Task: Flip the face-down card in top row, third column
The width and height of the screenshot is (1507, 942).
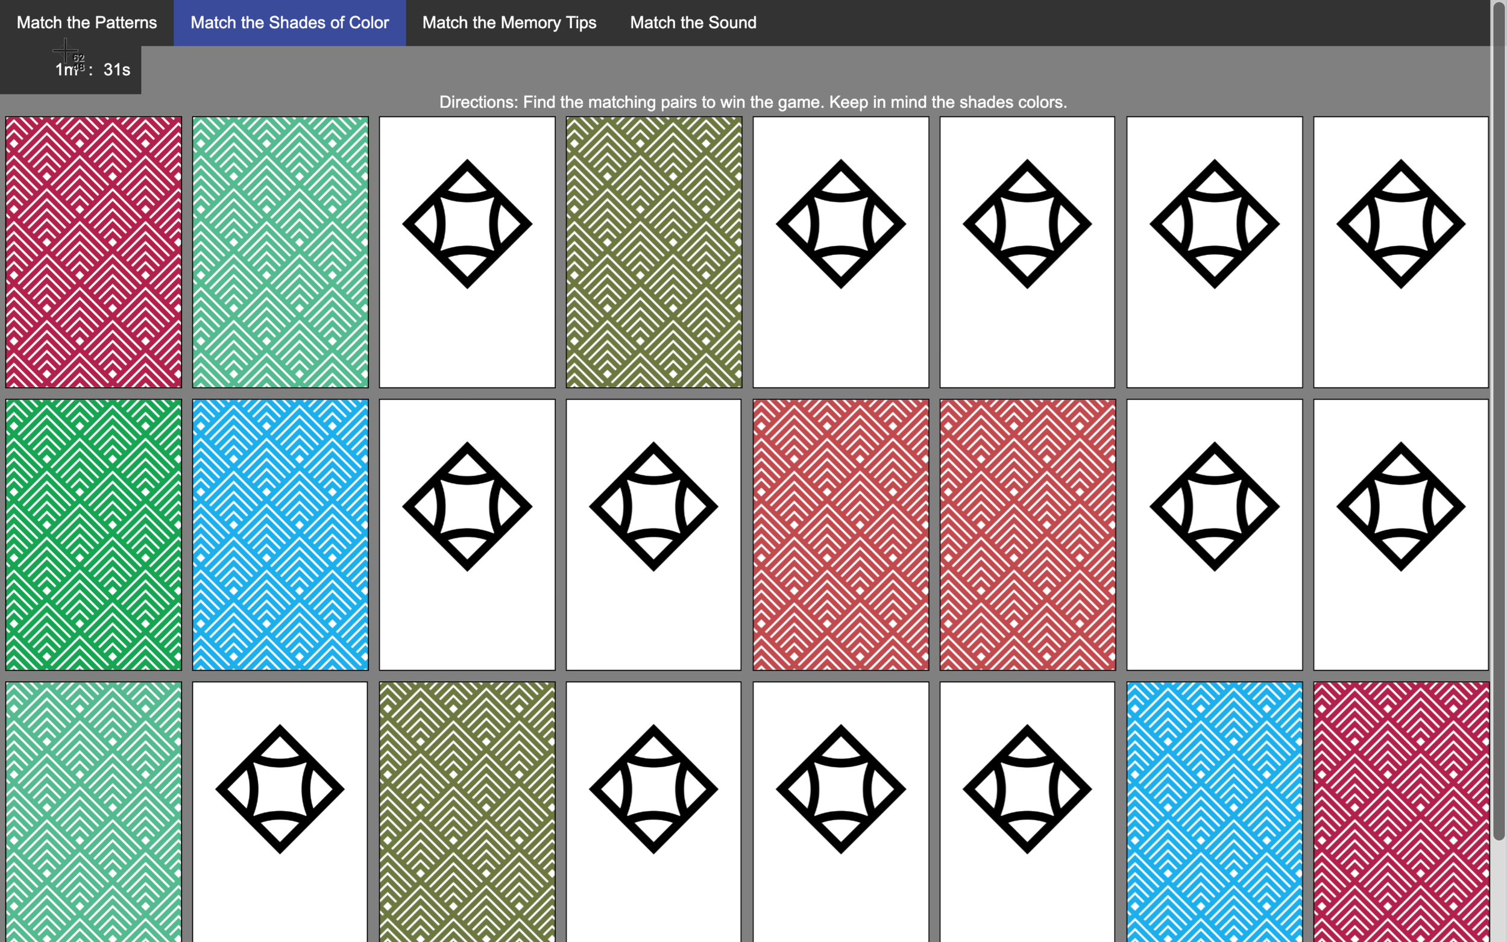Action: coord(467,252)
